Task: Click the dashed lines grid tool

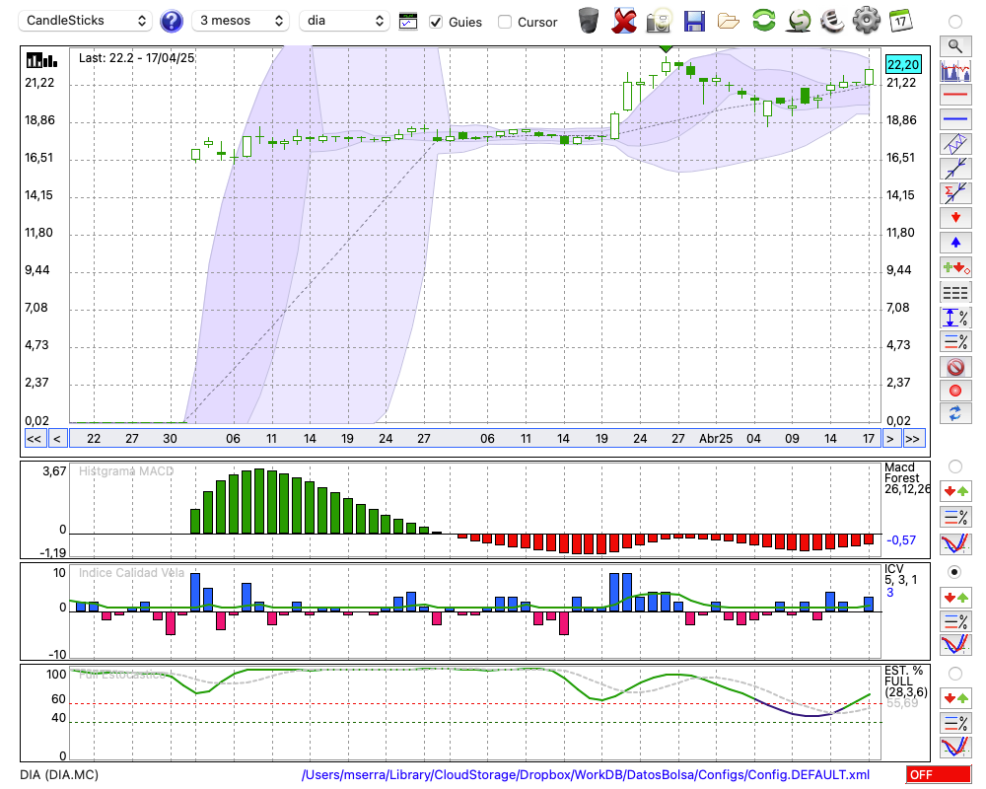Action: tap(955, 292)
